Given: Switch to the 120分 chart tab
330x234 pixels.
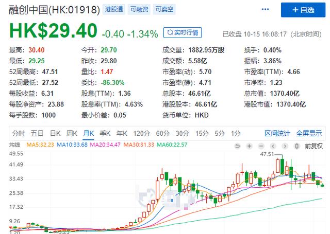Looking at the screenshot, I should click(142, 133).
